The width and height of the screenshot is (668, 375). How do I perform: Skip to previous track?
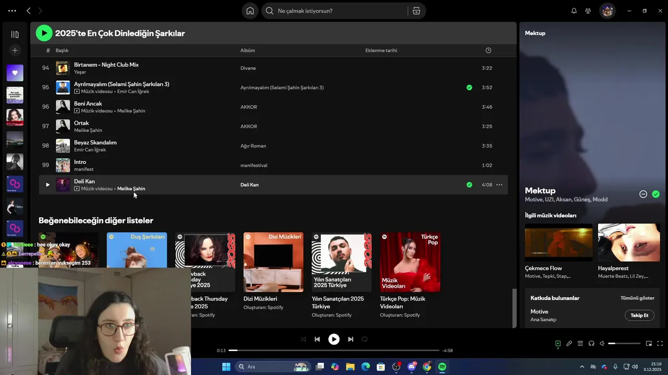(x=317, y=339)
